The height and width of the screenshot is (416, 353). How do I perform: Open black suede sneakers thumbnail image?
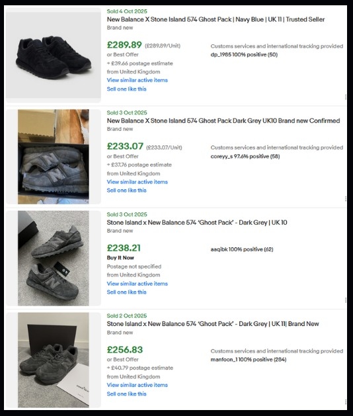pos(54,55)
